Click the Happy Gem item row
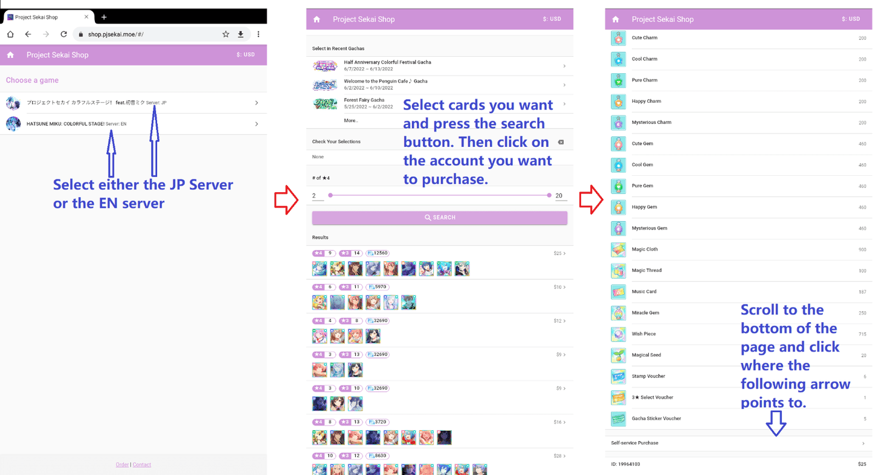Viewport: 873px width, 475px height. point(738,207)
